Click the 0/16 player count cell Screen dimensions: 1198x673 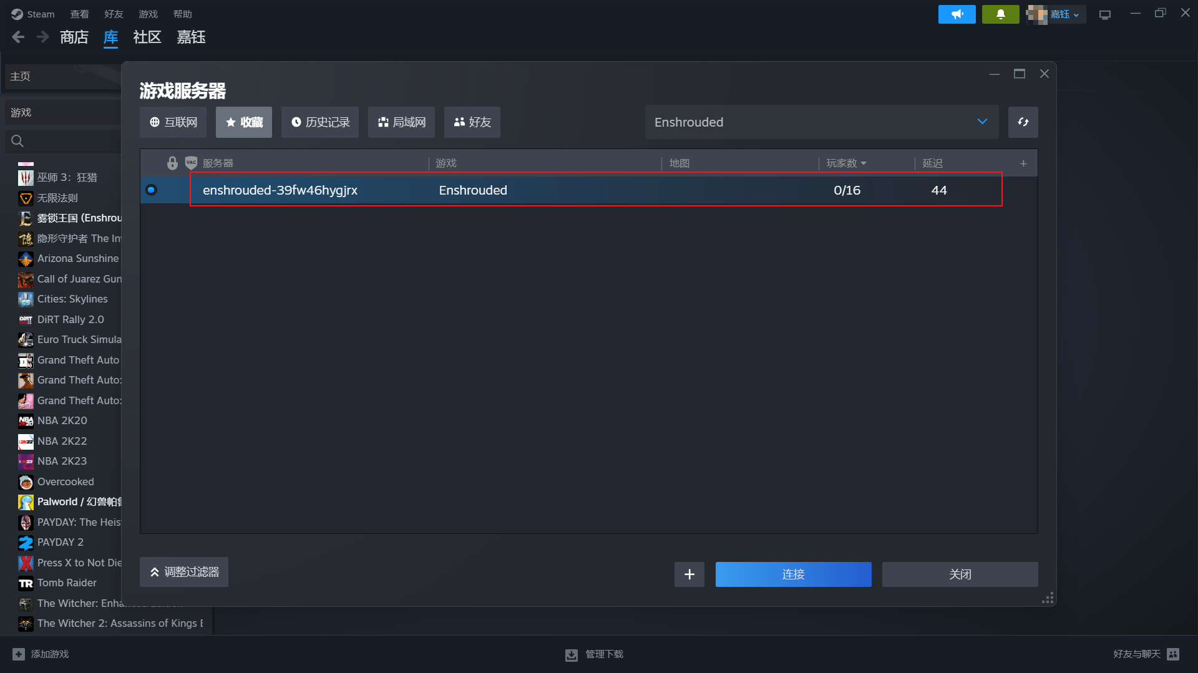pyautogui.click(x=847, y=190)
